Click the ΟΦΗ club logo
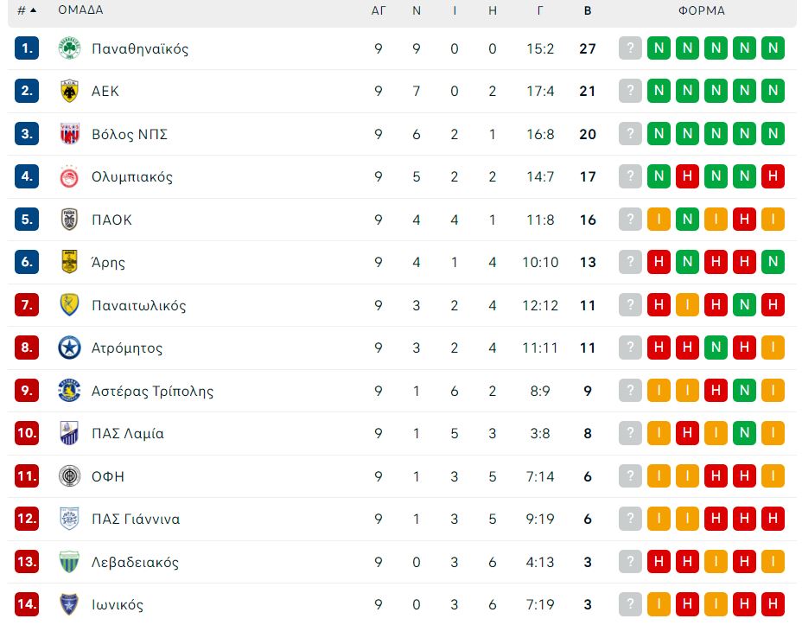 69,476
